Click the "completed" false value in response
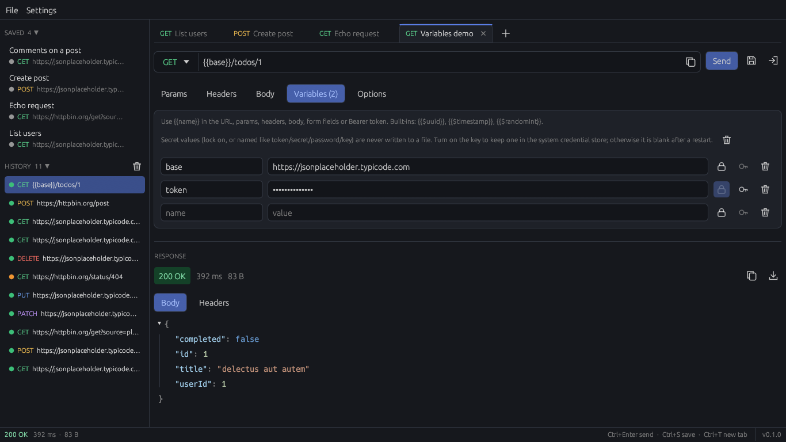This screenshot has height=442, width=786. [247, 339]
